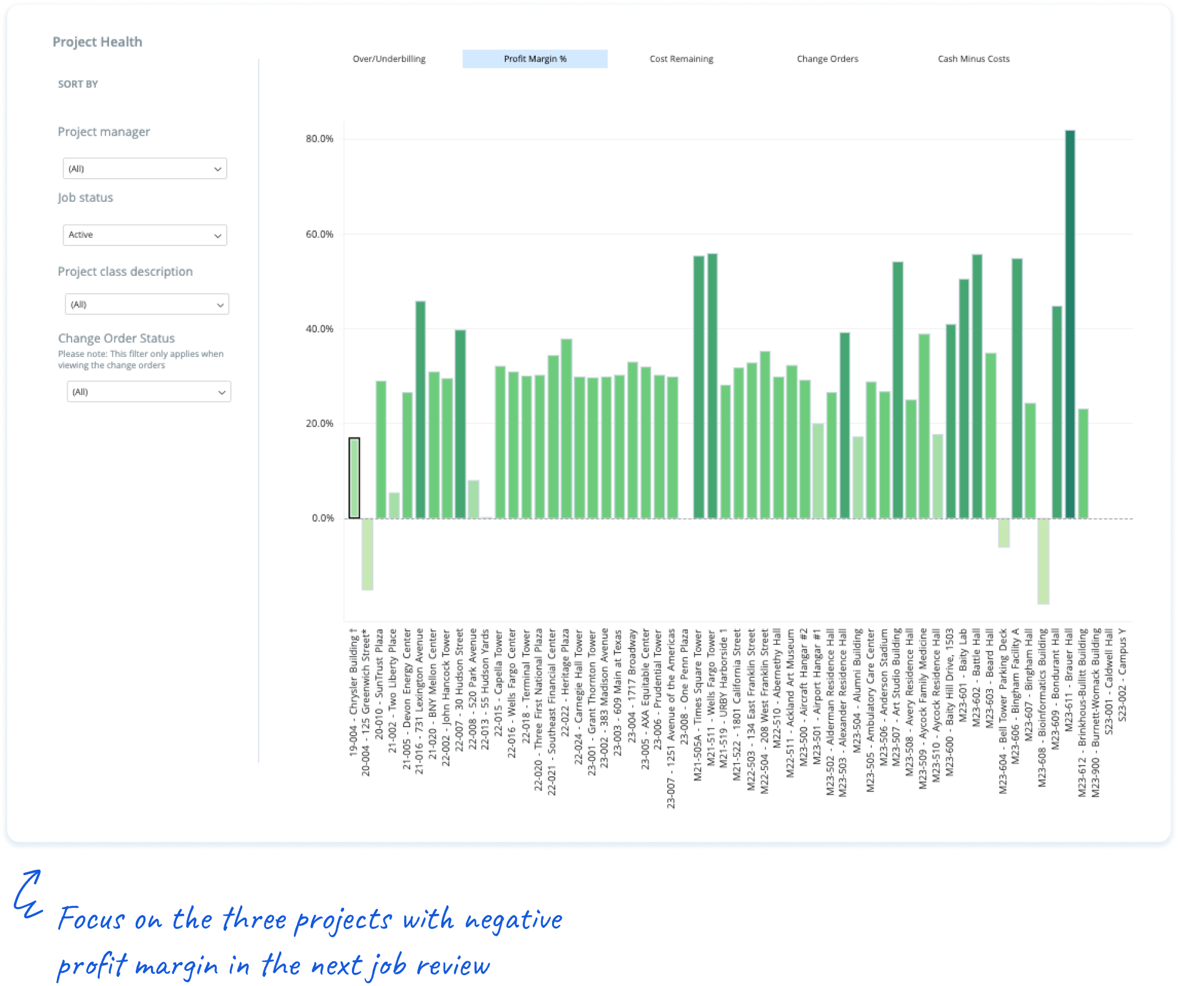This screenshot has height=986, width=1178.
Task: View the Cash Minus Costs tab
Action: pyautogui.click(x=973, y=59)
